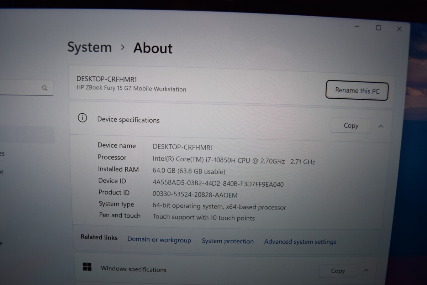Image resolution: width=427 pixels, height=285 pixels.
Task: Click the Device specifications heading
Action: pos(128,120)
